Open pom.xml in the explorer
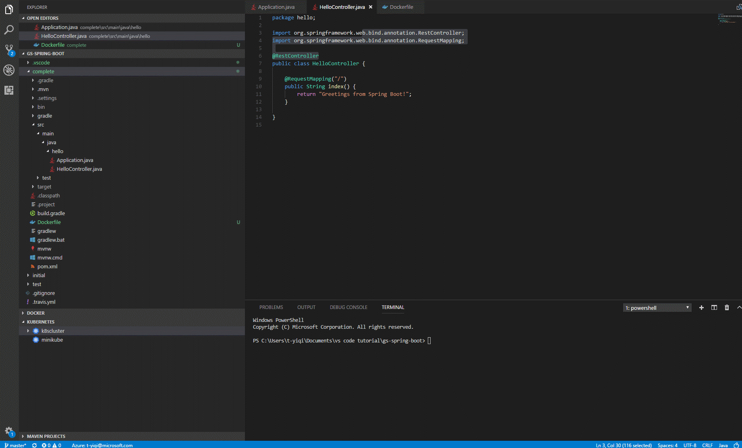Image resolution: width=742 pixels, height=448 pixels. (x=47, y=266)
